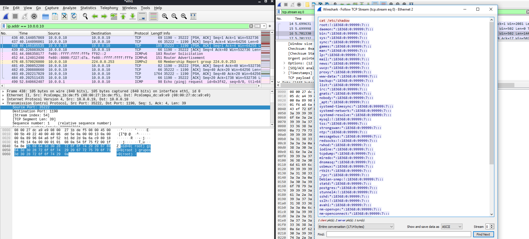Viewport: 529px width, 239px height.
Task: Open the Analyze menu
Action: pyautogui.click(x=69, y=8)
